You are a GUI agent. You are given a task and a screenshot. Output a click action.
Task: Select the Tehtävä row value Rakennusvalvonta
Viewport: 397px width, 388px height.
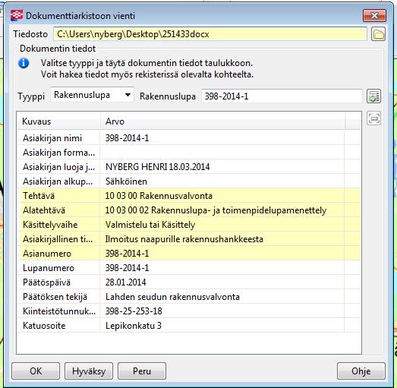159,196
